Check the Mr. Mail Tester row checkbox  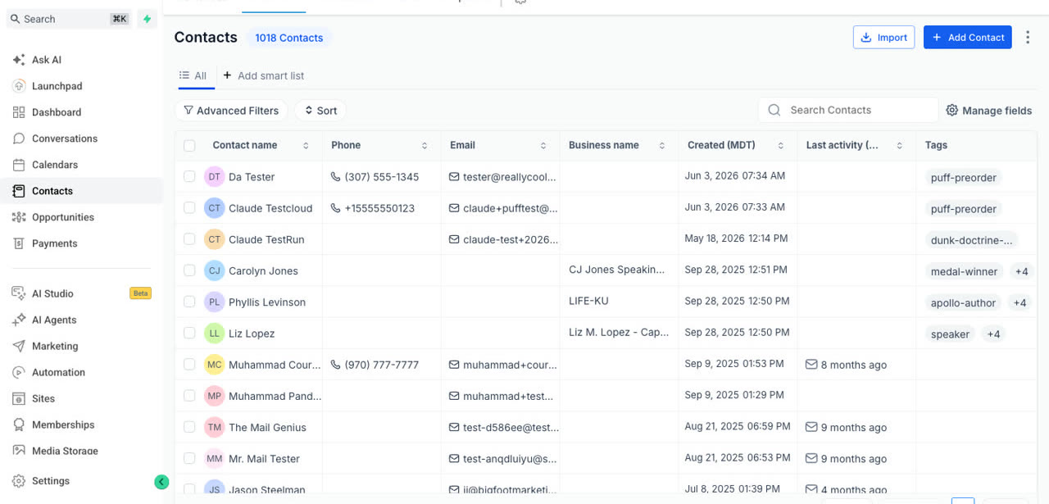[x=189, y=458]
